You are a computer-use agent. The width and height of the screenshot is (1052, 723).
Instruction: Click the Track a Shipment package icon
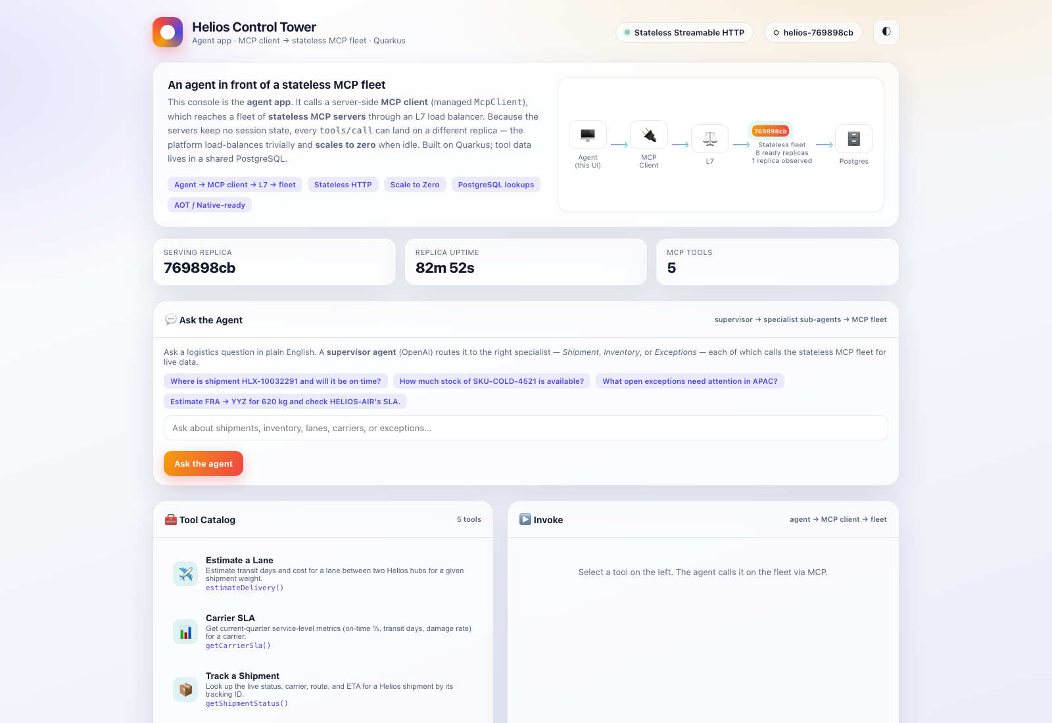[185, 689]
